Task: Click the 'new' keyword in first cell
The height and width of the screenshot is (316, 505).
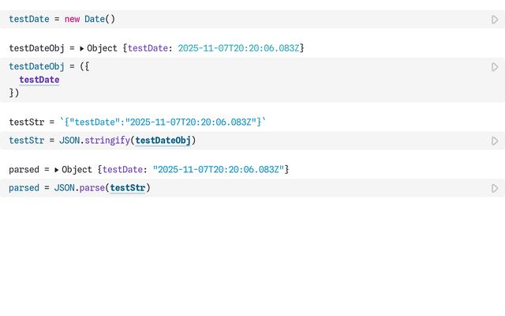Action: tap(73, 19)
